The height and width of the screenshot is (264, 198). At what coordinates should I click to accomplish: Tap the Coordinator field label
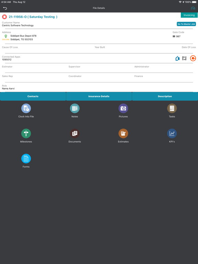pyautogui.click(x=75, y=76)
